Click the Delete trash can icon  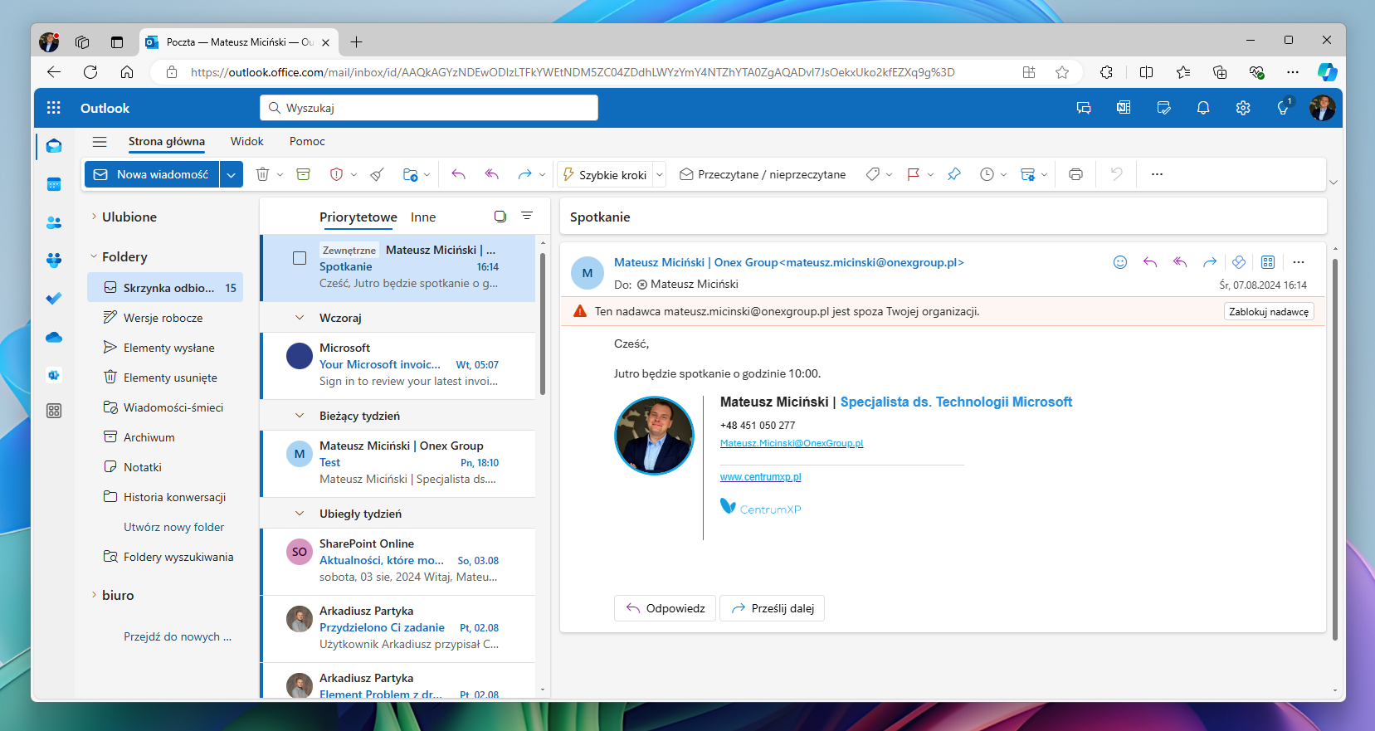(x=262, y=174)
